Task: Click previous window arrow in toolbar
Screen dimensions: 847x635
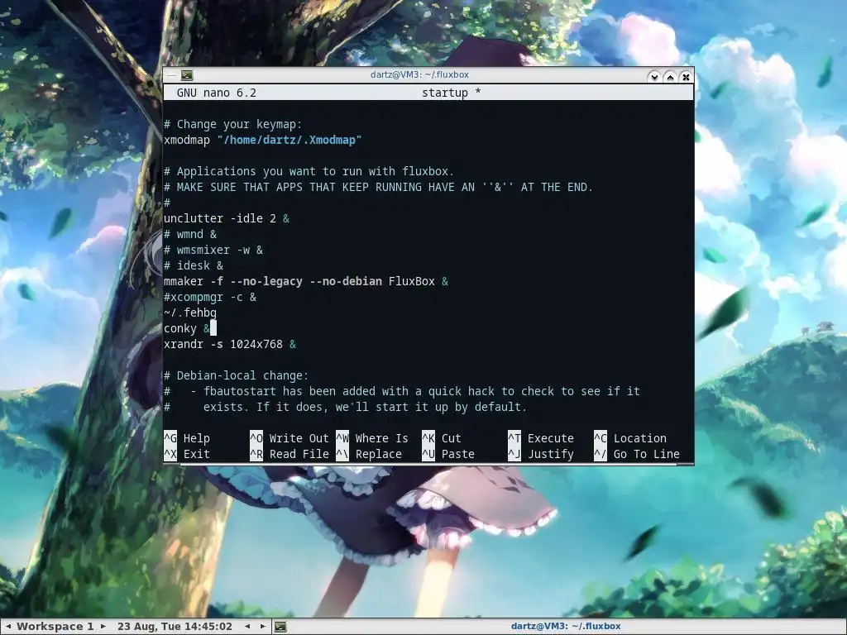Action: [x=247, y=627]
